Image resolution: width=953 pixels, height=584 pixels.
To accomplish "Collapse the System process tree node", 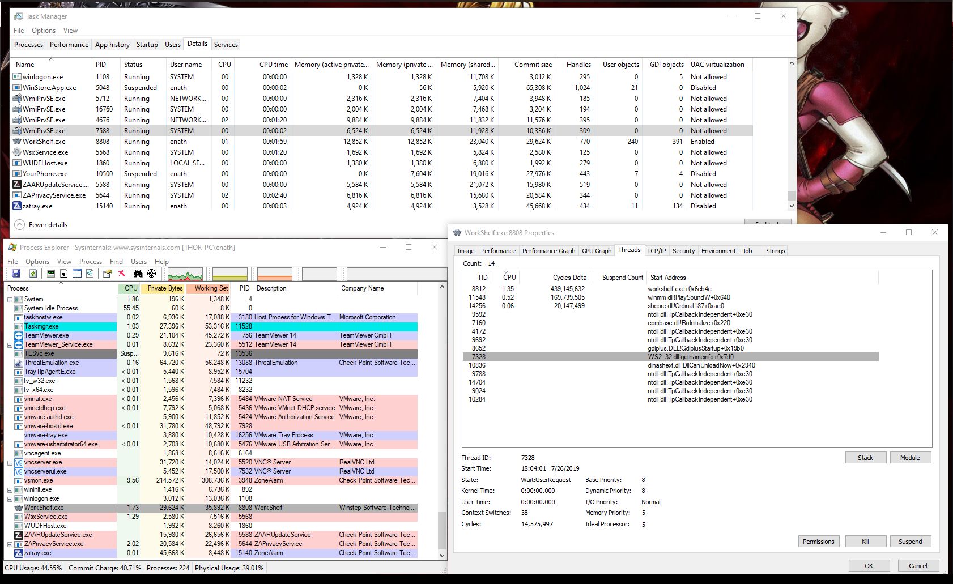I will click(x=10, y=299).
